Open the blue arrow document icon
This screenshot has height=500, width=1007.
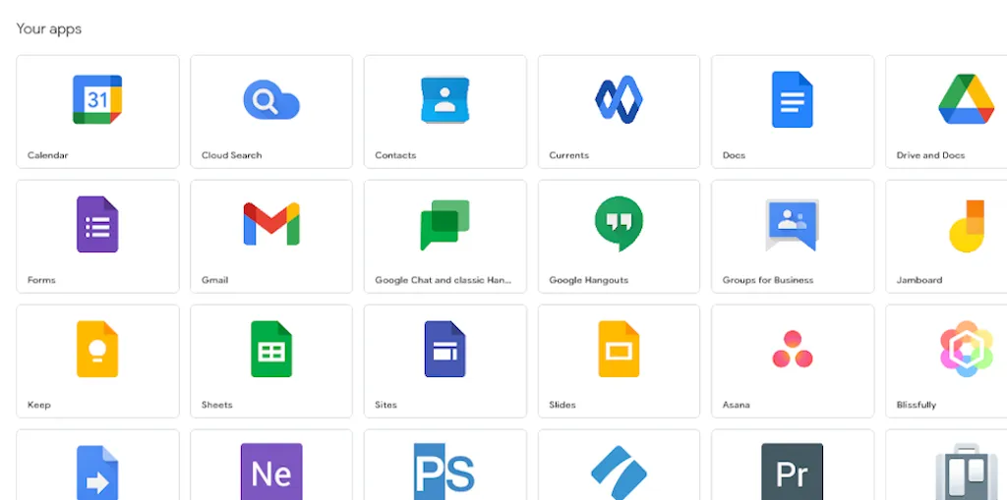pyautogui.click(x=97, y=472)
